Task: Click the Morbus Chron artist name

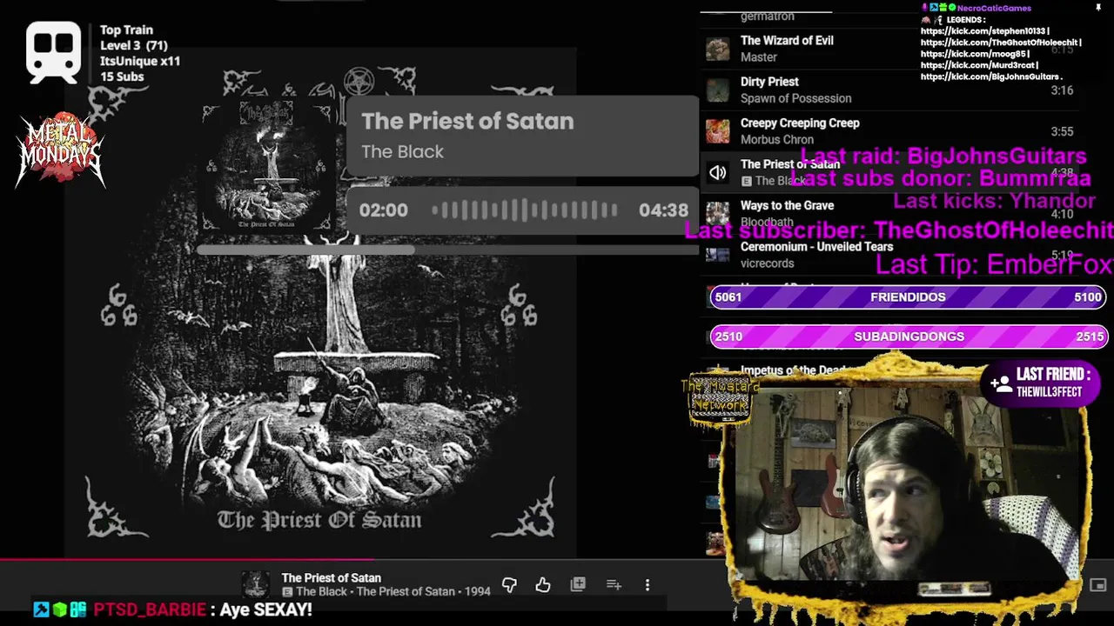Action: point(777,139)
